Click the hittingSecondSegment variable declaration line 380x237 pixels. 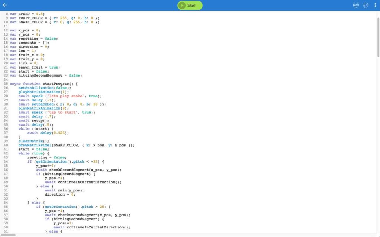coord(46,76)
